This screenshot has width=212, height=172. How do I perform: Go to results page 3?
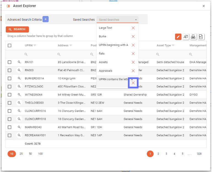[166, 154]
